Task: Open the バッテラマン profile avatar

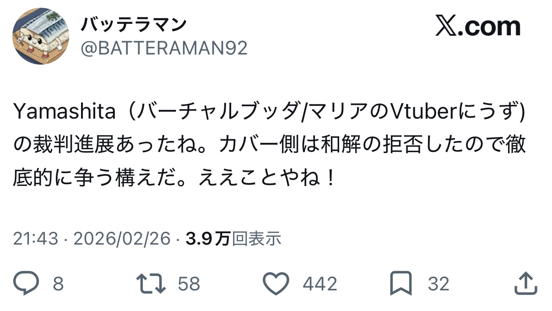Action: (x=41, y=36)
